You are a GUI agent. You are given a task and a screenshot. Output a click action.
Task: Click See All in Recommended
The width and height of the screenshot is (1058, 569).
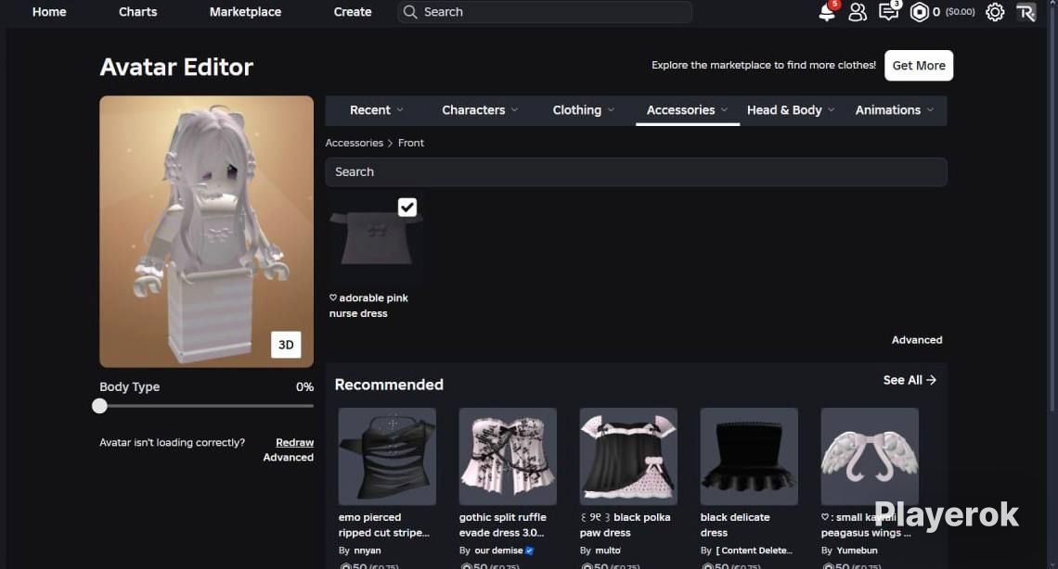909,380
